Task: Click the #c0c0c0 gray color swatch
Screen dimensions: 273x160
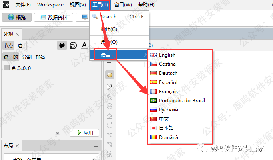Action: (x=7, y=68)
